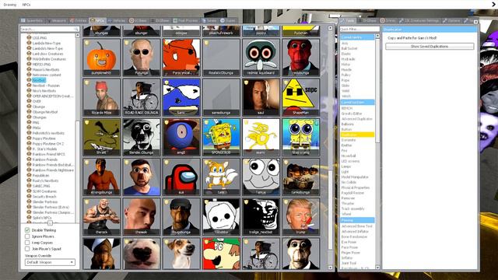Select the redmist squidward NPC thumbnail
The image size is (498, 280).
click(x=261, y=58)
